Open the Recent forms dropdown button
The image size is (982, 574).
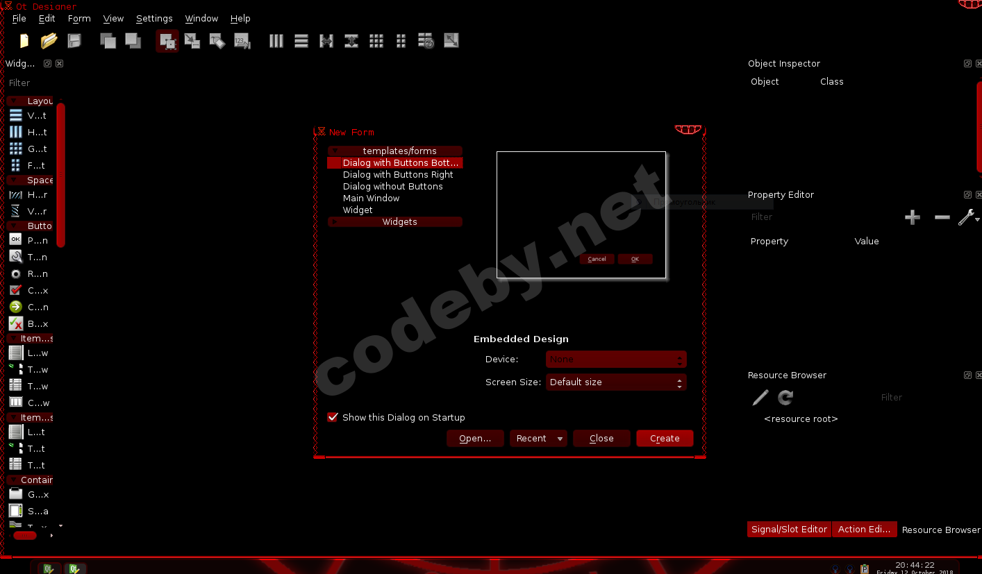point(538,439)
